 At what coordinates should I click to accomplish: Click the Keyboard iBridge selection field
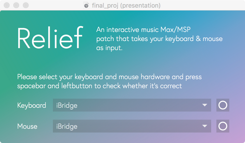[132, 105]
